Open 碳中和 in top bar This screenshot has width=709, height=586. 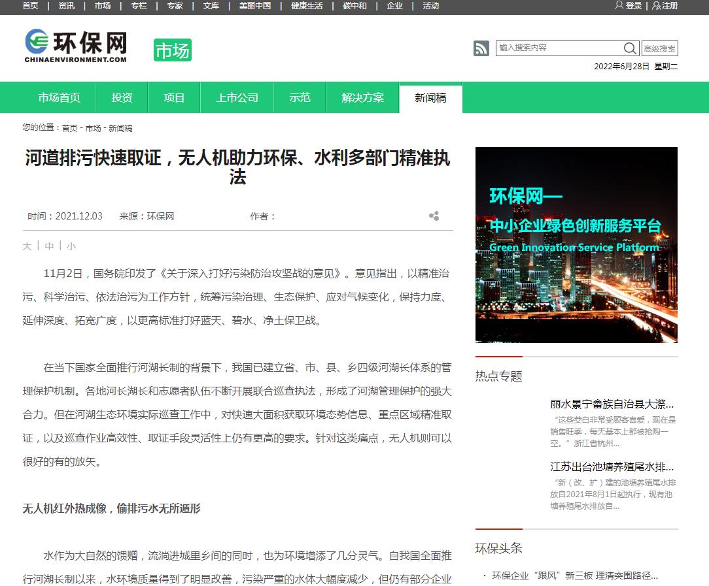355,5
